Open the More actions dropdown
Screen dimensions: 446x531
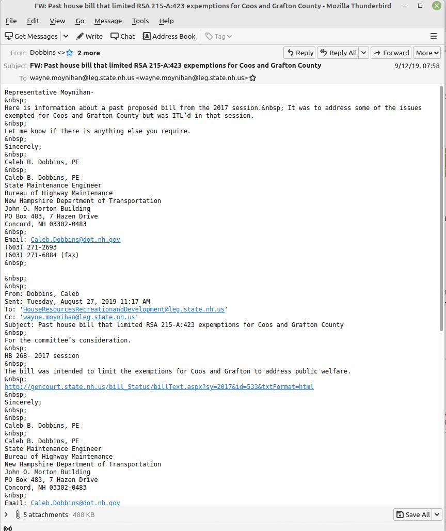click(427, 53)
